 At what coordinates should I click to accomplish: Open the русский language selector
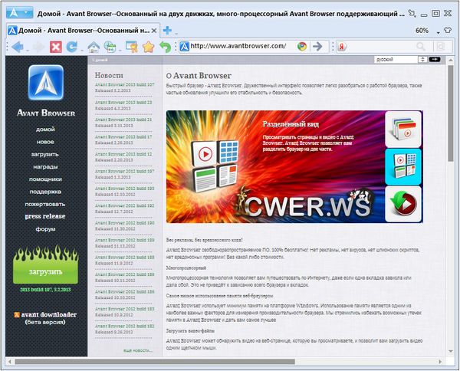click(399, 59)
